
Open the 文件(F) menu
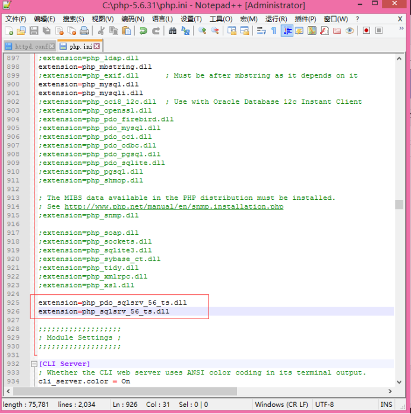16,19
